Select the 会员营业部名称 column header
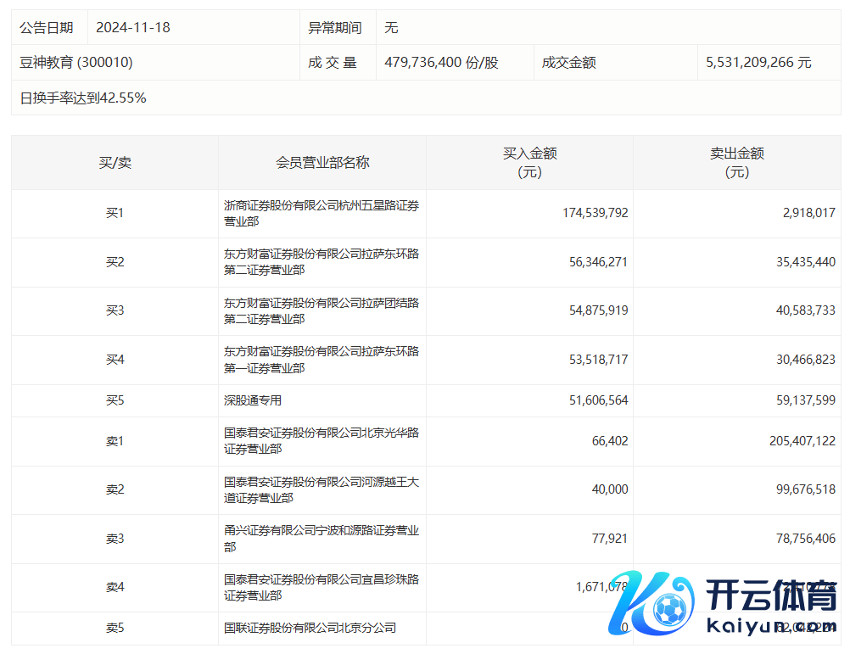850x654 pixels. [322, 163]
